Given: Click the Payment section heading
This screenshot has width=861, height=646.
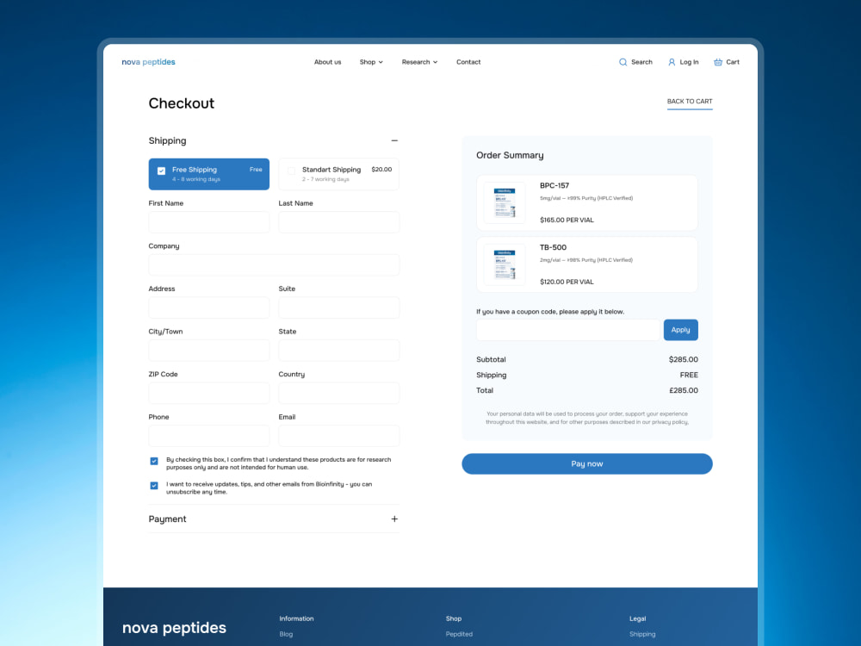Looking at the screenshot, I should click(x=168, y=519).
